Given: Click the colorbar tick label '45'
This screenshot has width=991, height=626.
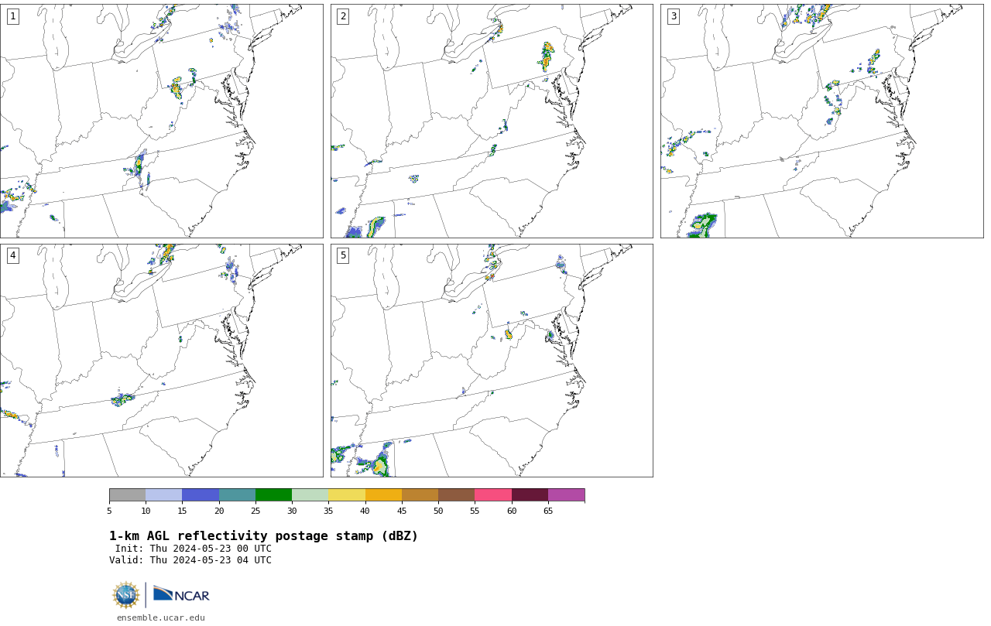Looking at the screenshot, I should coord(402,511).
